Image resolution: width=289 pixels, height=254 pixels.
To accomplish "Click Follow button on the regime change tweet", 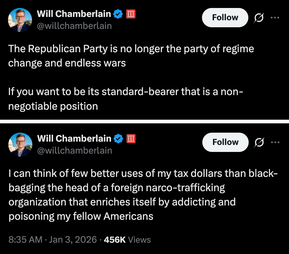I will [225, 18].
